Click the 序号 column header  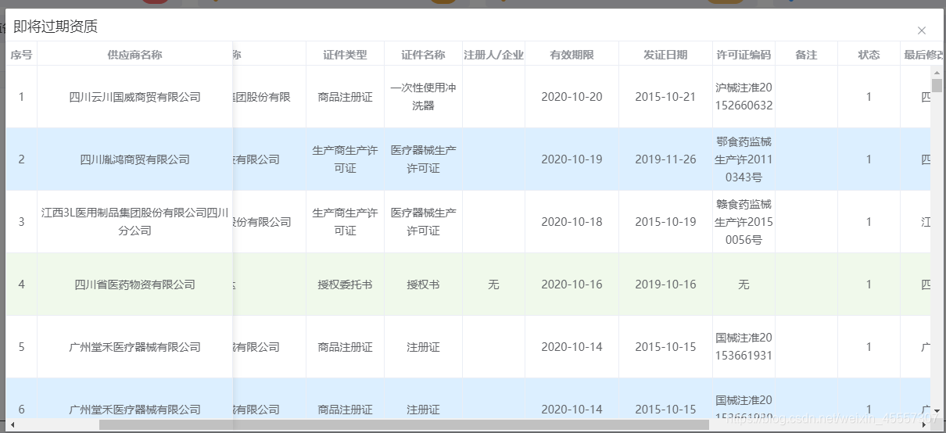tap(21, 55)
